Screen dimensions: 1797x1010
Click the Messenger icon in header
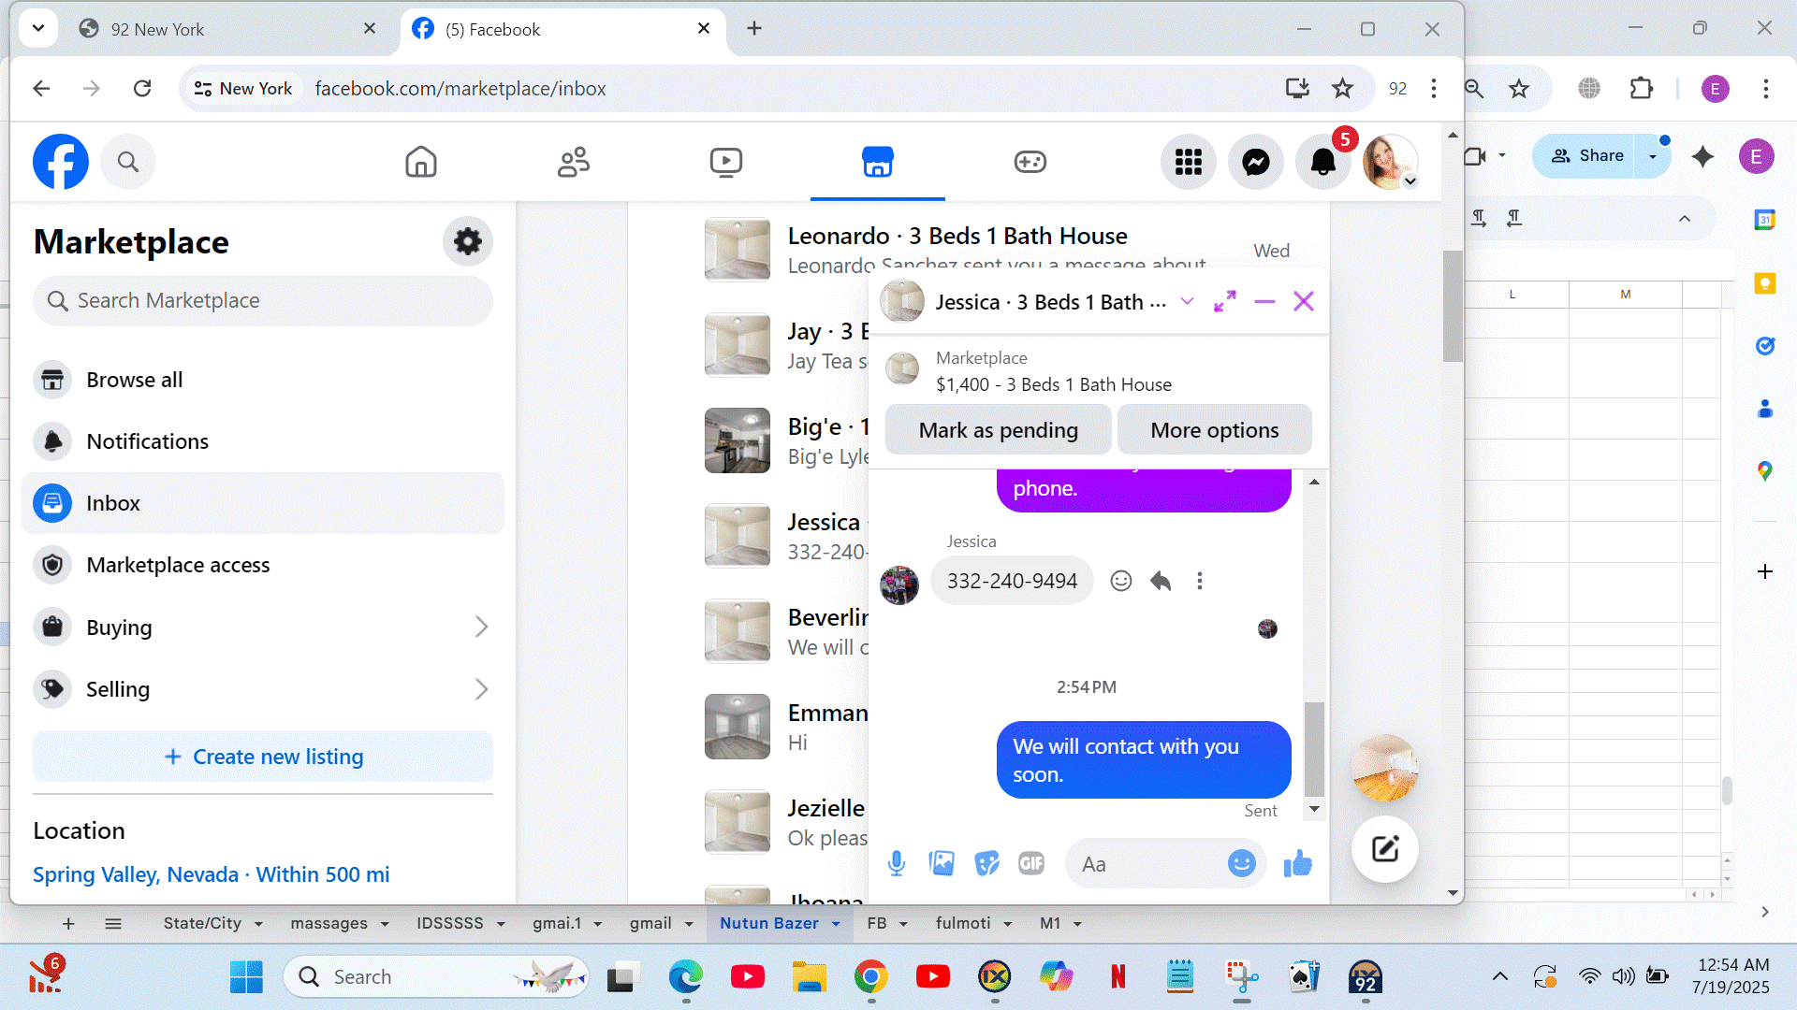1255,162
